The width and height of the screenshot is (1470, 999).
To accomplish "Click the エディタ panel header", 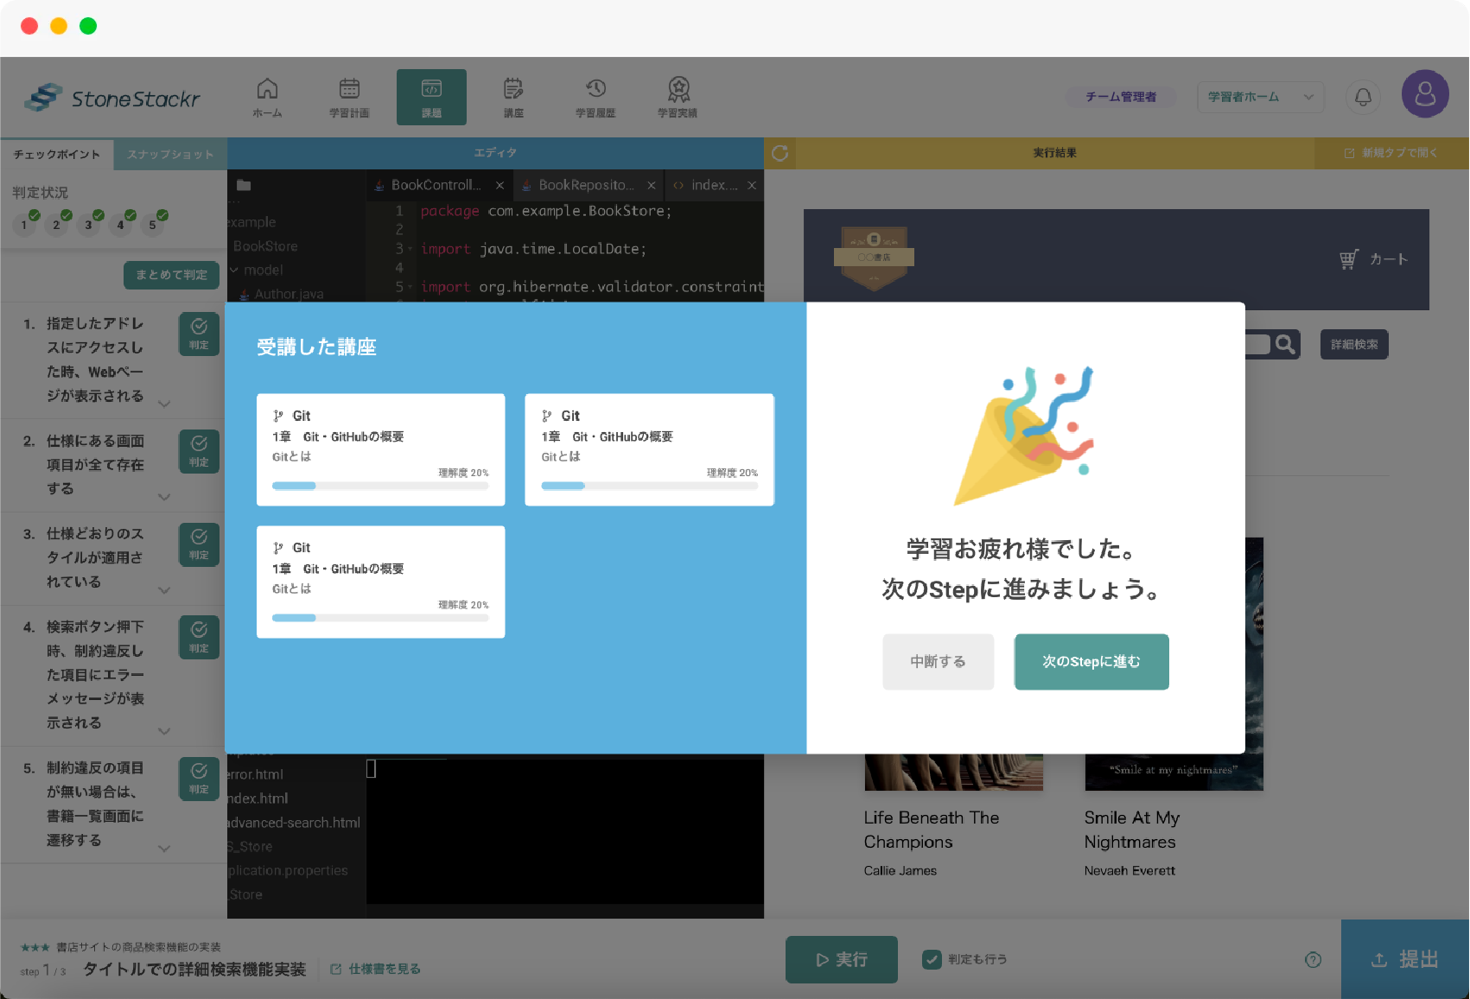I will (495, 153).
